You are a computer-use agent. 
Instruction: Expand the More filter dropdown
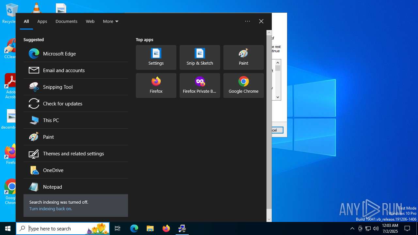[x=111, y=22]
